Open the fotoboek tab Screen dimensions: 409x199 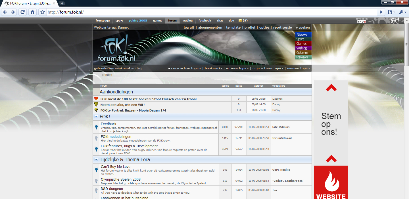point(205,21)
